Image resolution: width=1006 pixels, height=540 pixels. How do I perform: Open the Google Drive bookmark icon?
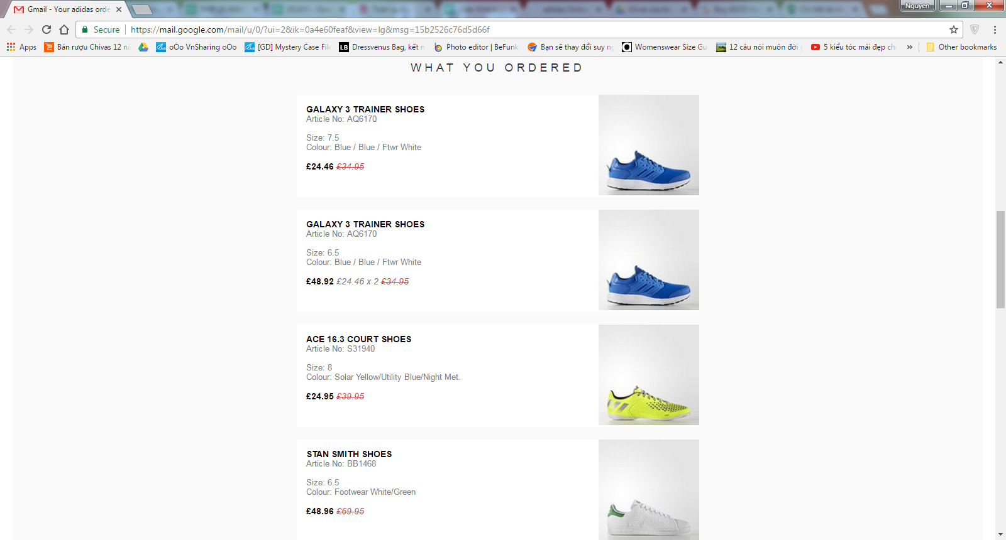pos(143,47)
